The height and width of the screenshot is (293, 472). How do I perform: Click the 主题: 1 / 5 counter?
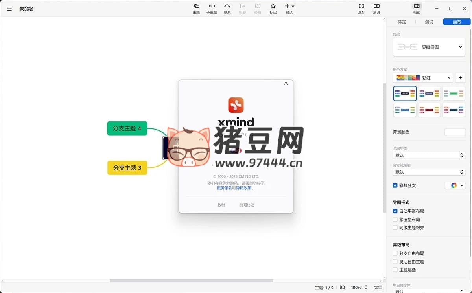point(324,288)
